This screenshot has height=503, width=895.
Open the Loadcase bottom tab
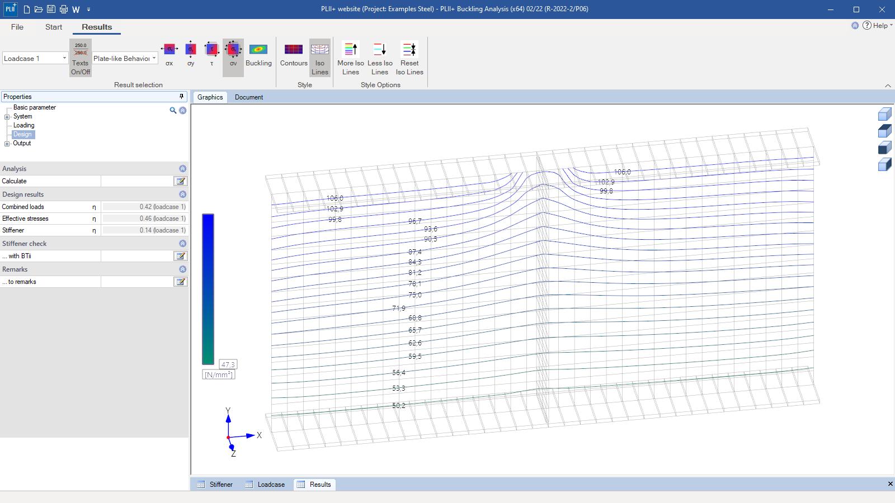pos(265,485)
